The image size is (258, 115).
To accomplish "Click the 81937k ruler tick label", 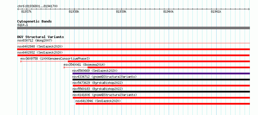I will (26, 12).
